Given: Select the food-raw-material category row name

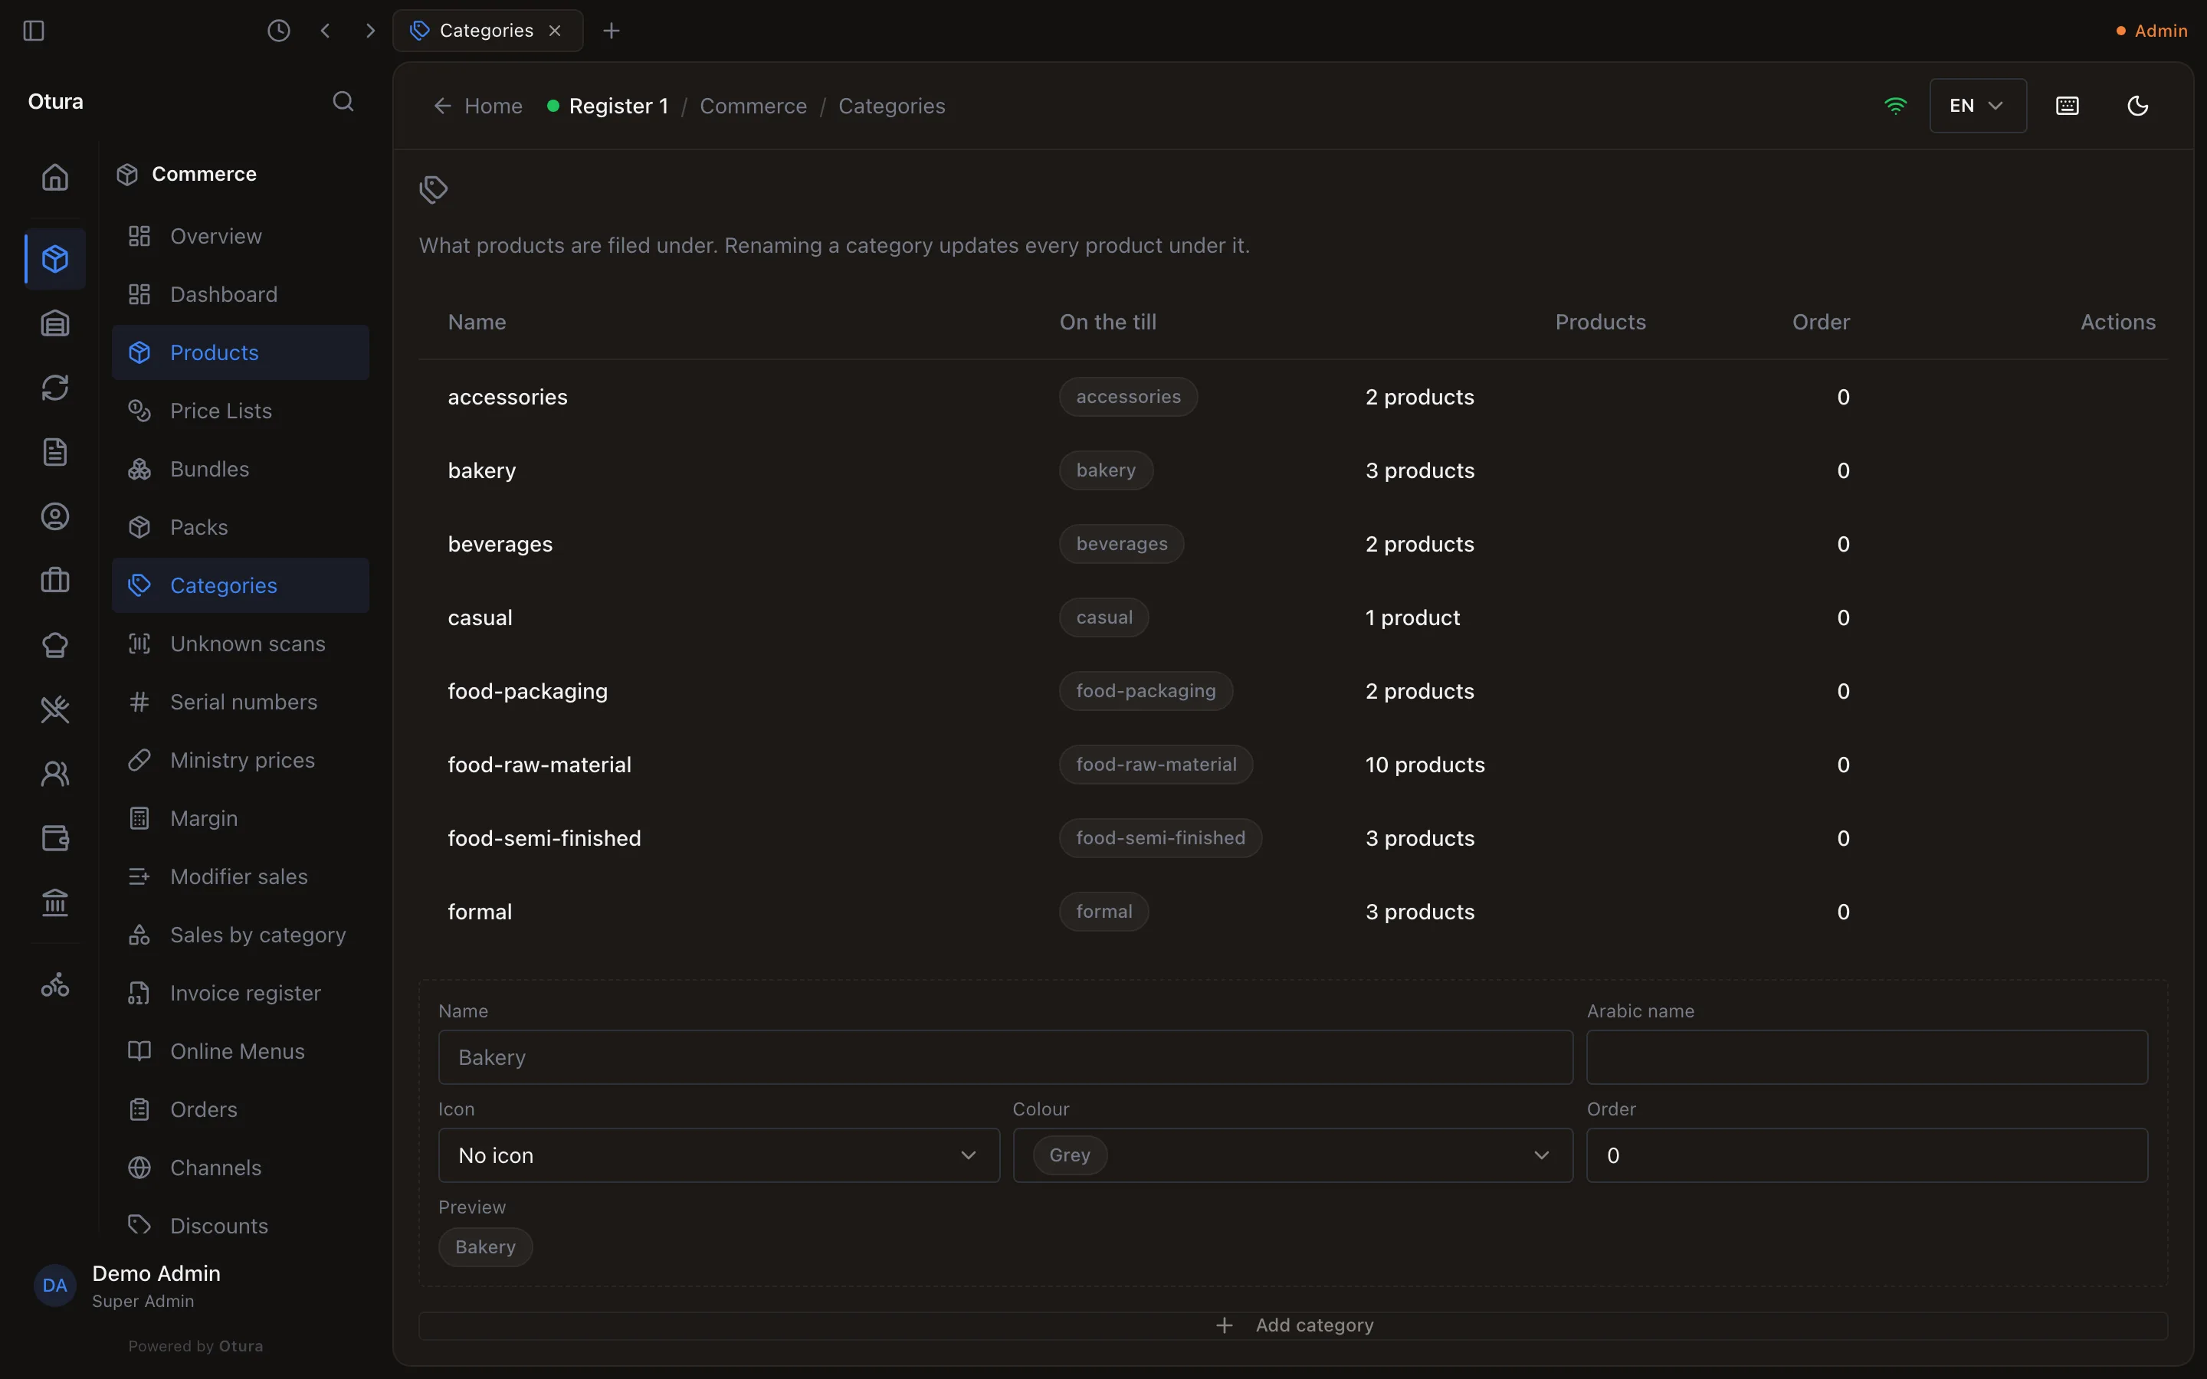Looking at the screenshot, I should (x=540, y=765).
